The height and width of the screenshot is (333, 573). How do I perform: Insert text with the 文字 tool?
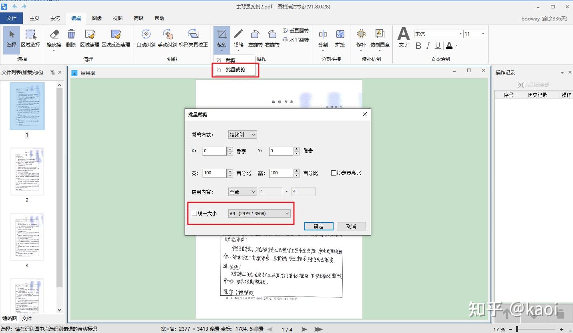403,38
